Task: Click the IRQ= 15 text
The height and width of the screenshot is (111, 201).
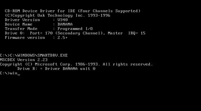Action: [x=137, y=33]
